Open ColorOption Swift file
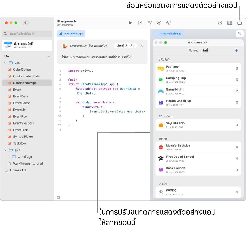Screen dimensions: 246x227 coord(27,70)
